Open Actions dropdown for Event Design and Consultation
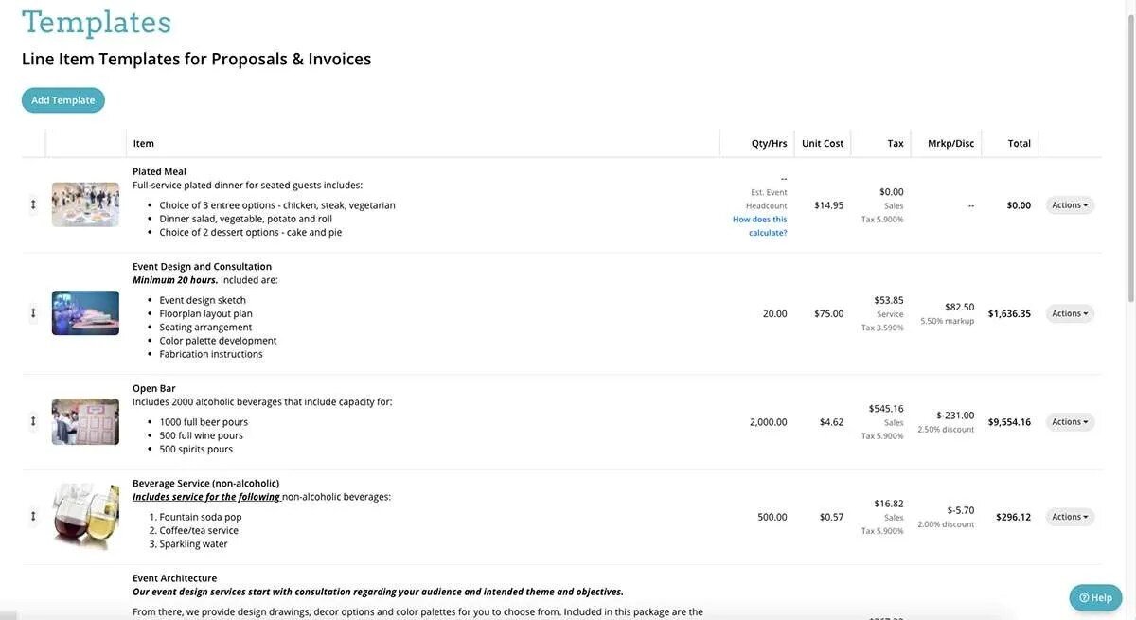The image size is (1136, 620). (x=1070, y=313)
